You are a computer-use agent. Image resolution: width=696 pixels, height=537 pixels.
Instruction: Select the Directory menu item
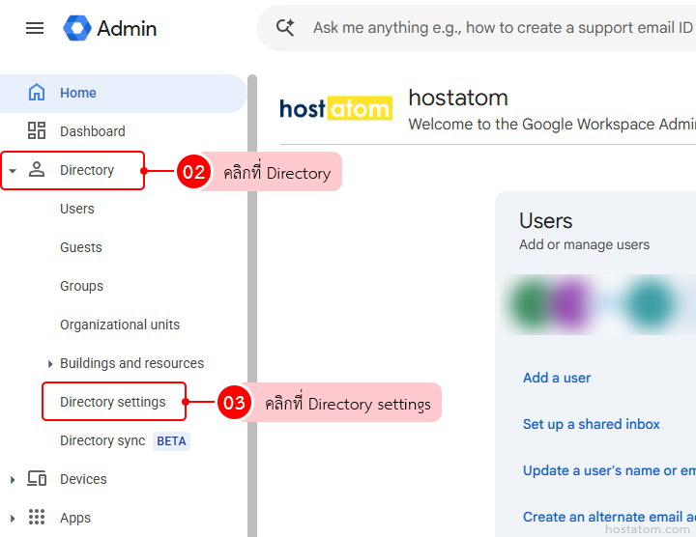87,170
